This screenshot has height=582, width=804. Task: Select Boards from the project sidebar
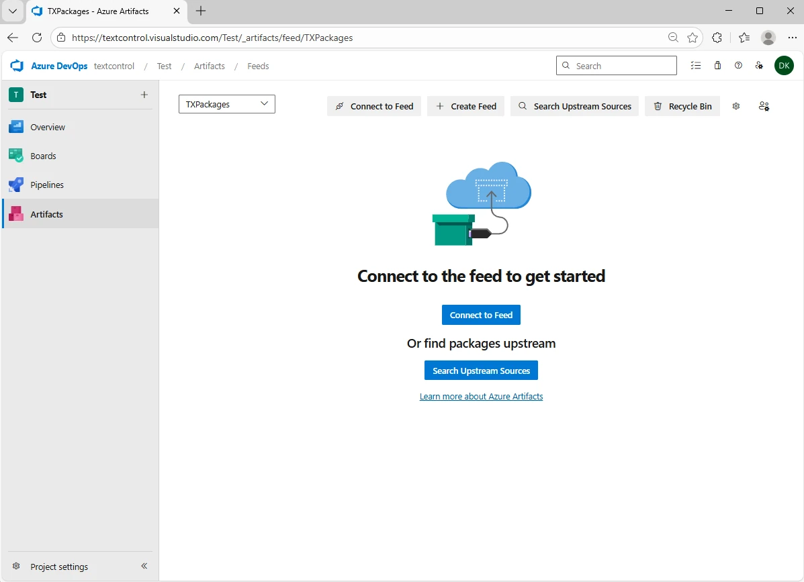point(42,155)
